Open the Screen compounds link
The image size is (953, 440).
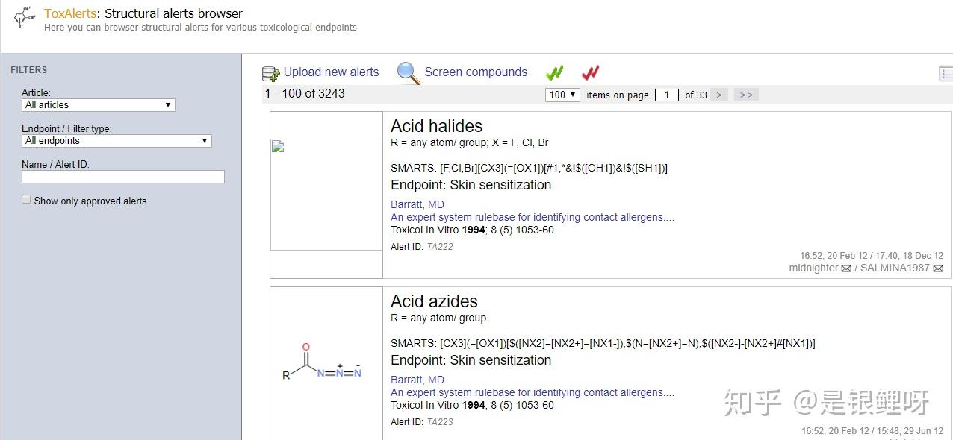(476, 72)
